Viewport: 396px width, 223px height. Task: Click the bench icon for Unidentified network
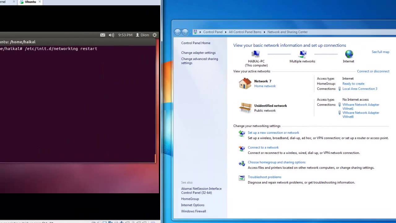tap(245, 108)
